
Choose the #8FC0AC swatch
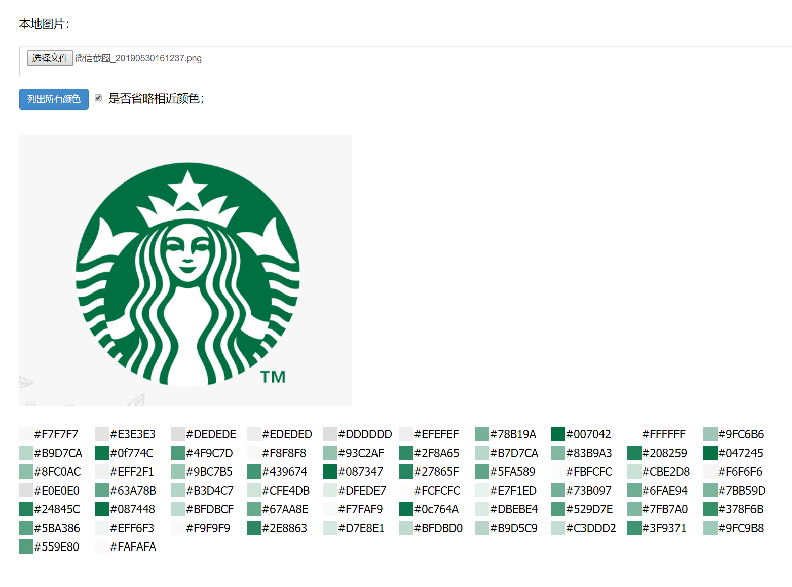pos(26,471)
